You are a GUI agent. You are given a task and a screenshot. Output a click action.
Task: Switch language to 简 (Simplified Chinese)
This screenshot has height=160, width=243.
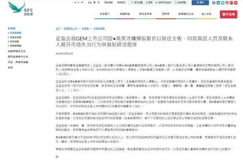99,2
